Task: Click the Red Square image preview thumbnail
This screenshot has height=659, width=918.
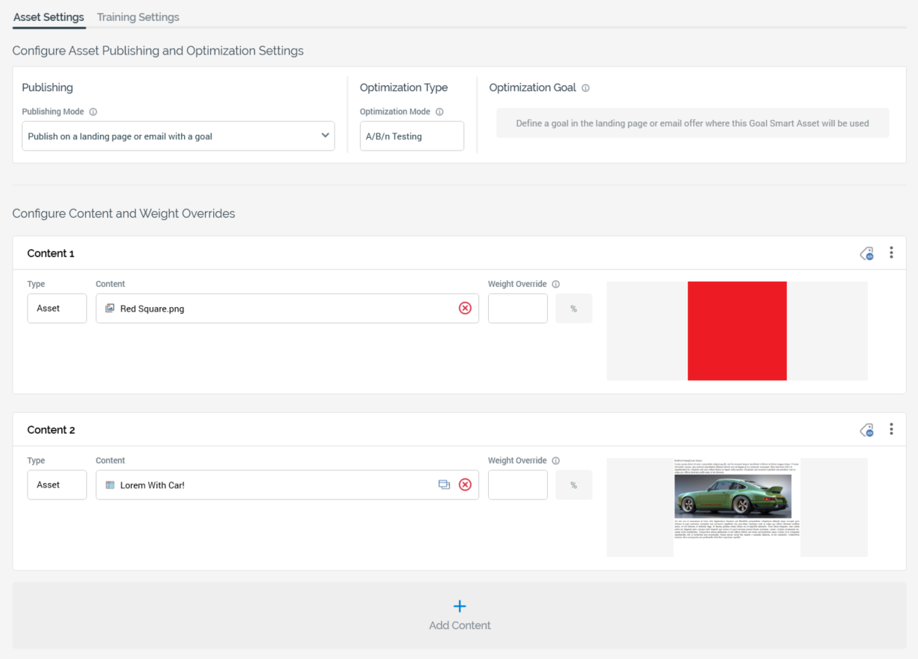Action: (x=737, y=331)
